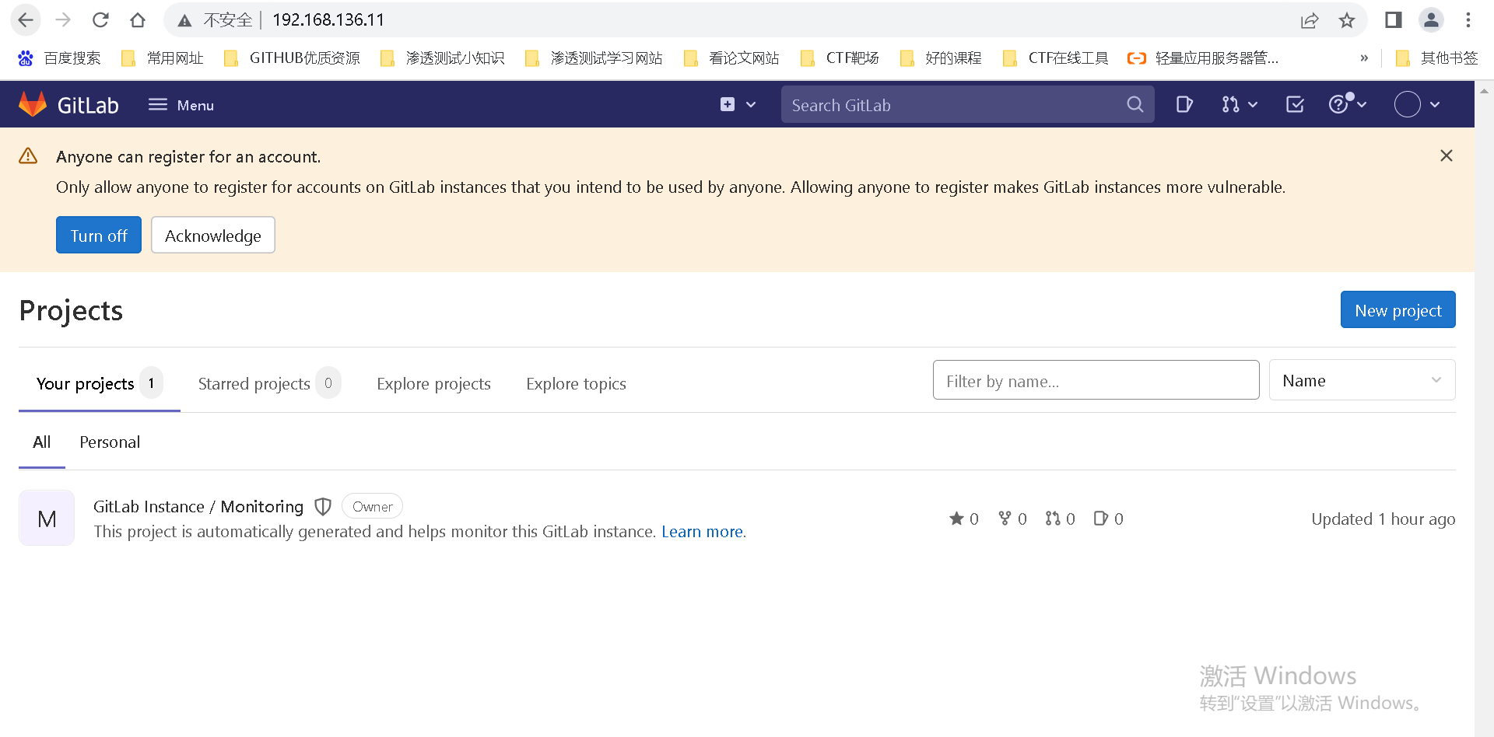
Task: Open the CTF在线工具 bookmark folder
Action: click(x=1055, y=58)
